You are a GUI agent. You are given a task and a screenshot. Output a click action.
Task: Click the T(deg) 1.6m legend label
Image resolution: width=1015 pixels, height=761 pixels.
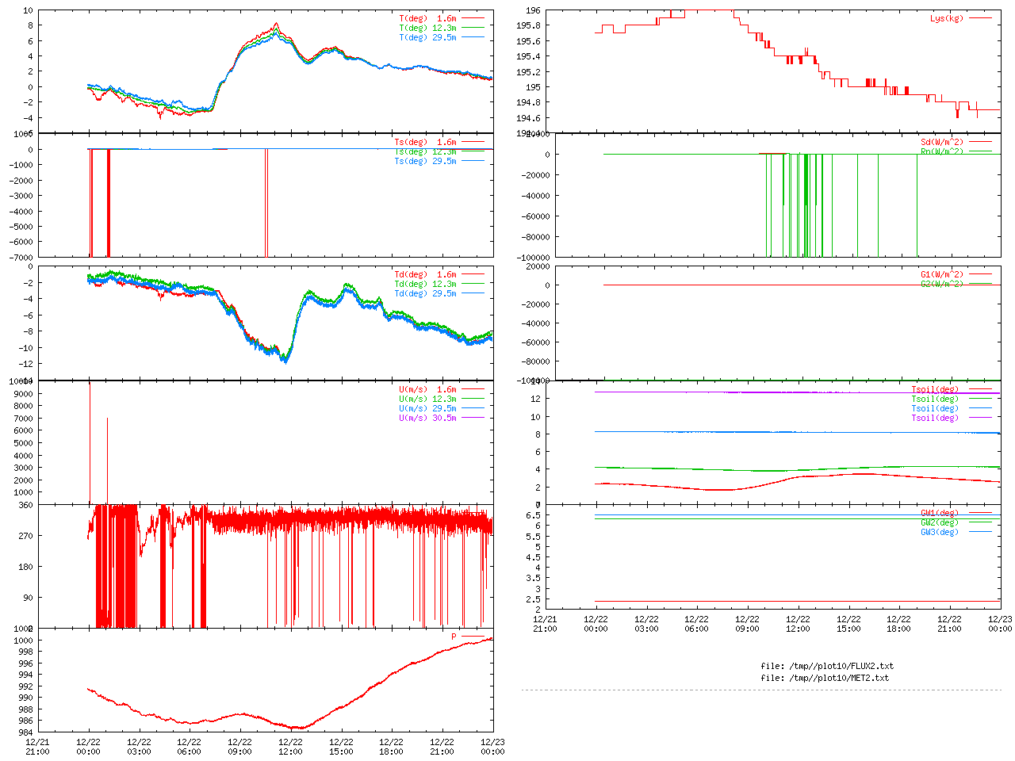[427, 18]
